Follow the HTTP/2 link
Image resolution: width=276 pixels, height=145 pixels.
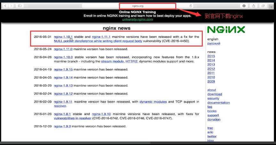tap(131, 62)
